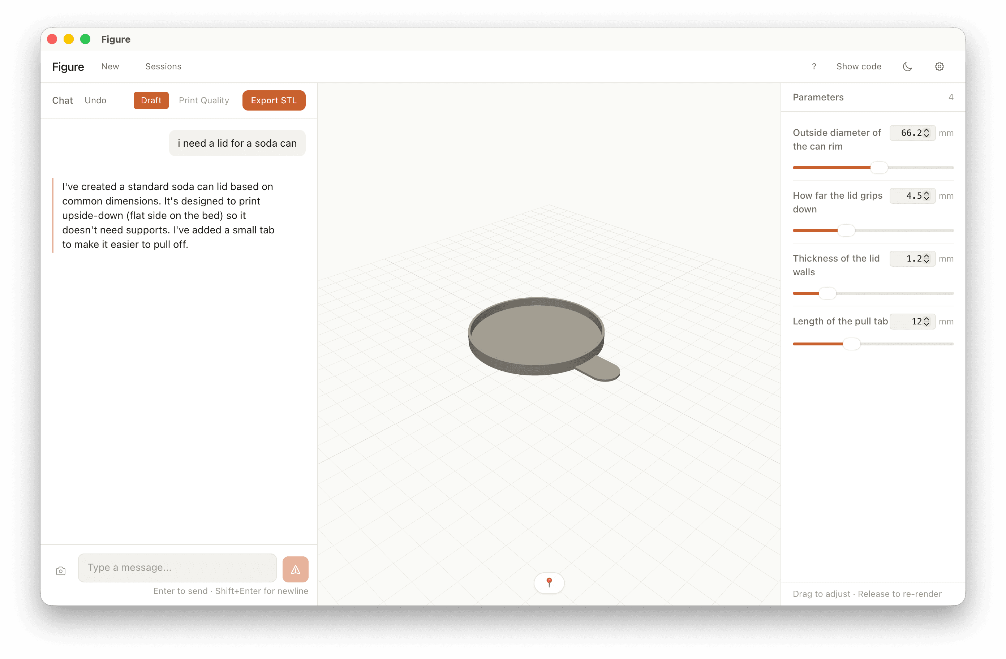Open settings gear icon

click(939, 66)
